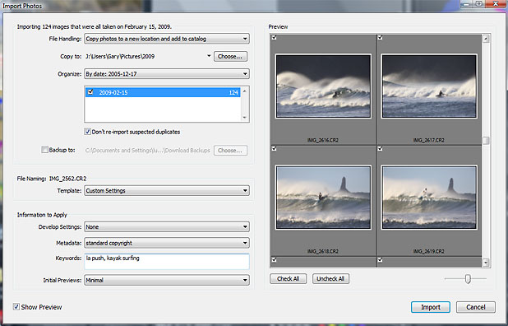
Task: Open the Initial Previews dropdown
Action: (167, 280)
